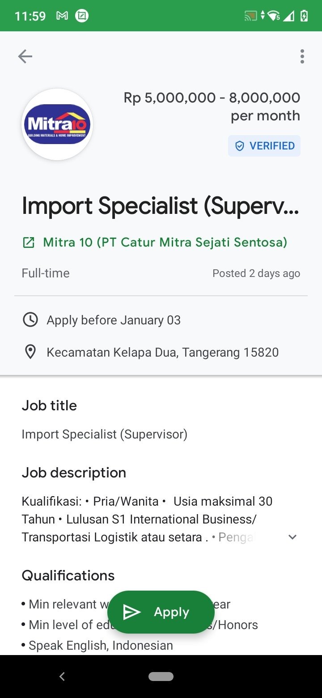Tap the Android back navigation button
The height and width of the screenshot is (698, 322).
pos(62,677)
